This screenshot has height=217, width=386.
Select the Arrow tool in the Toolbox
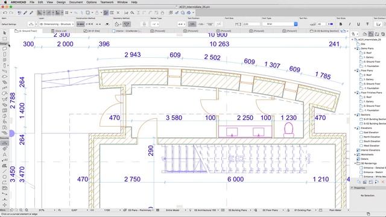pos(4,33)
